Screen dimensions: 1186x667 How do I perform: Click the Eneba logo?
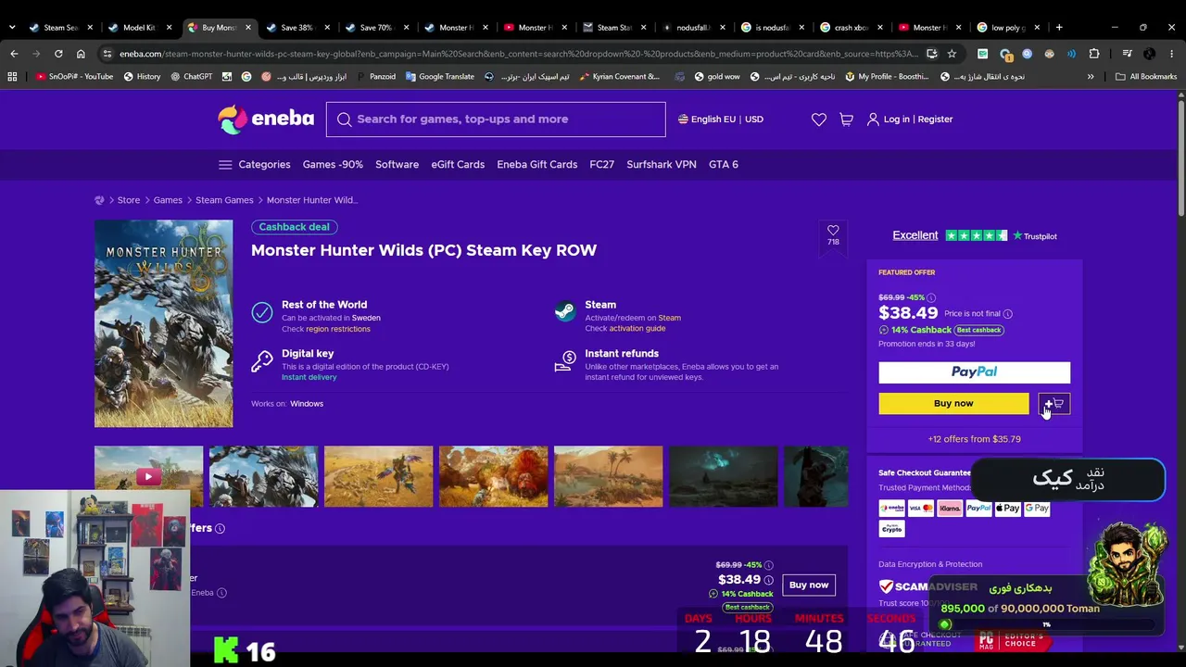click(266, 120)
